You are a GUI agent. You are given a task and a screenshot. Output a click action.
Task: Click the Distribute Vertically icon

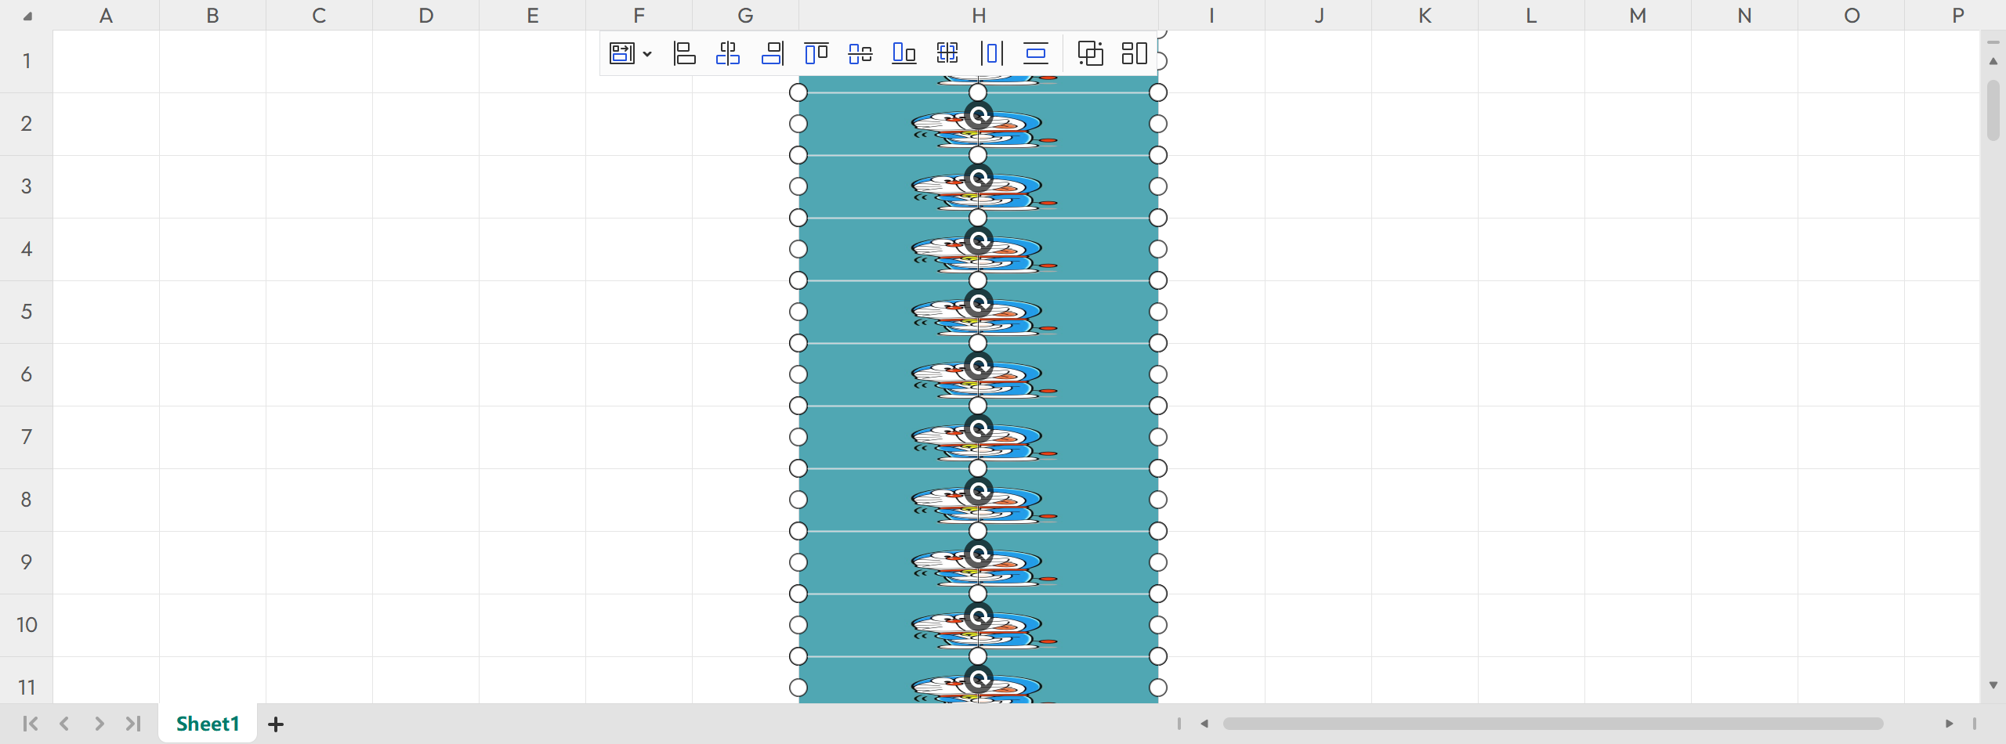click(x=1035, y=53)
